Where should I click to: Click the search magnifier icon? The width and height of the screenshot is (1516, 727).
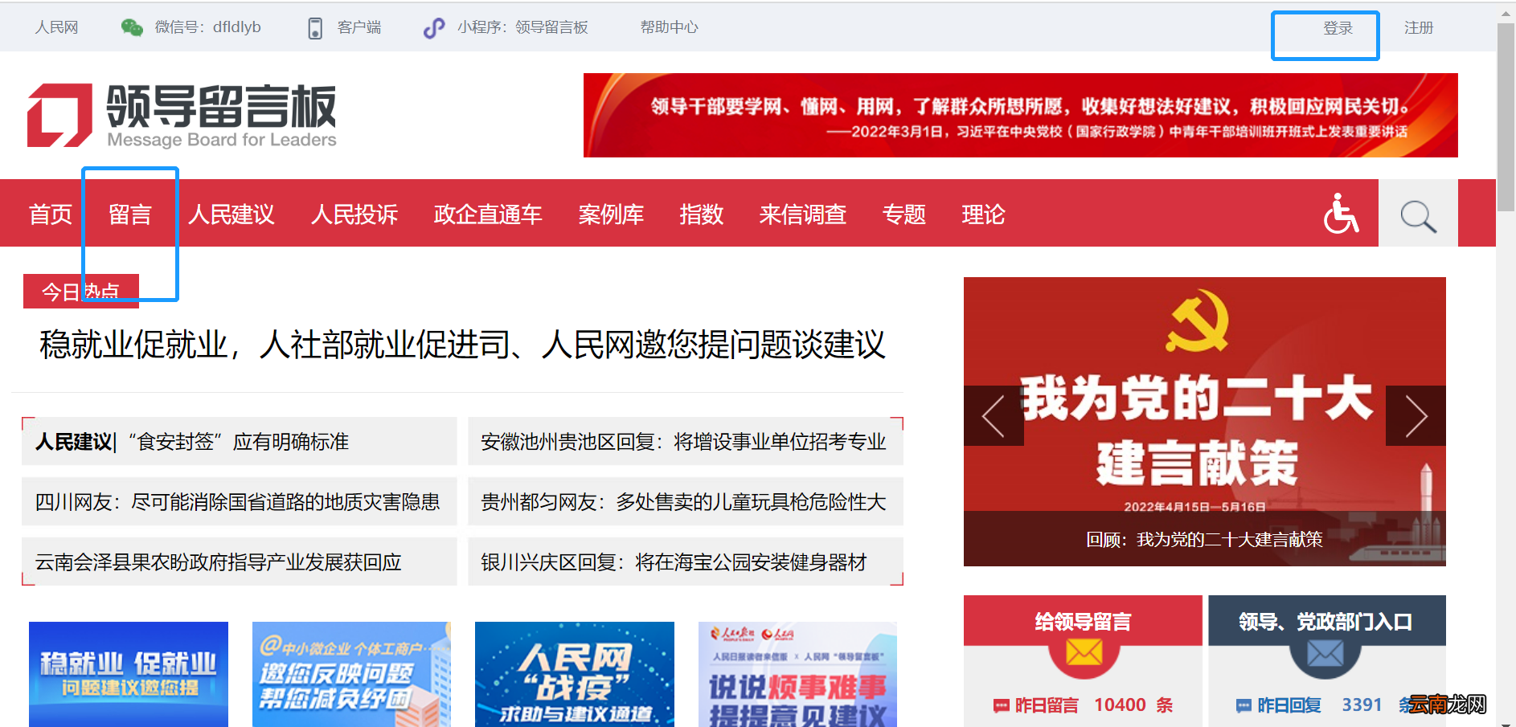tap(1418, 213)
